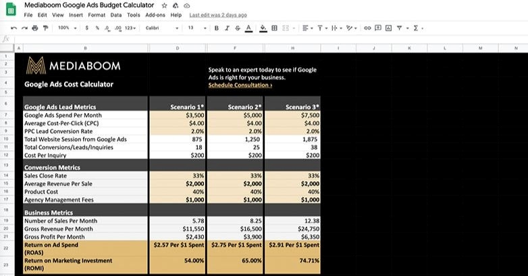Open the text wrapping dropdown

(337, 28)
